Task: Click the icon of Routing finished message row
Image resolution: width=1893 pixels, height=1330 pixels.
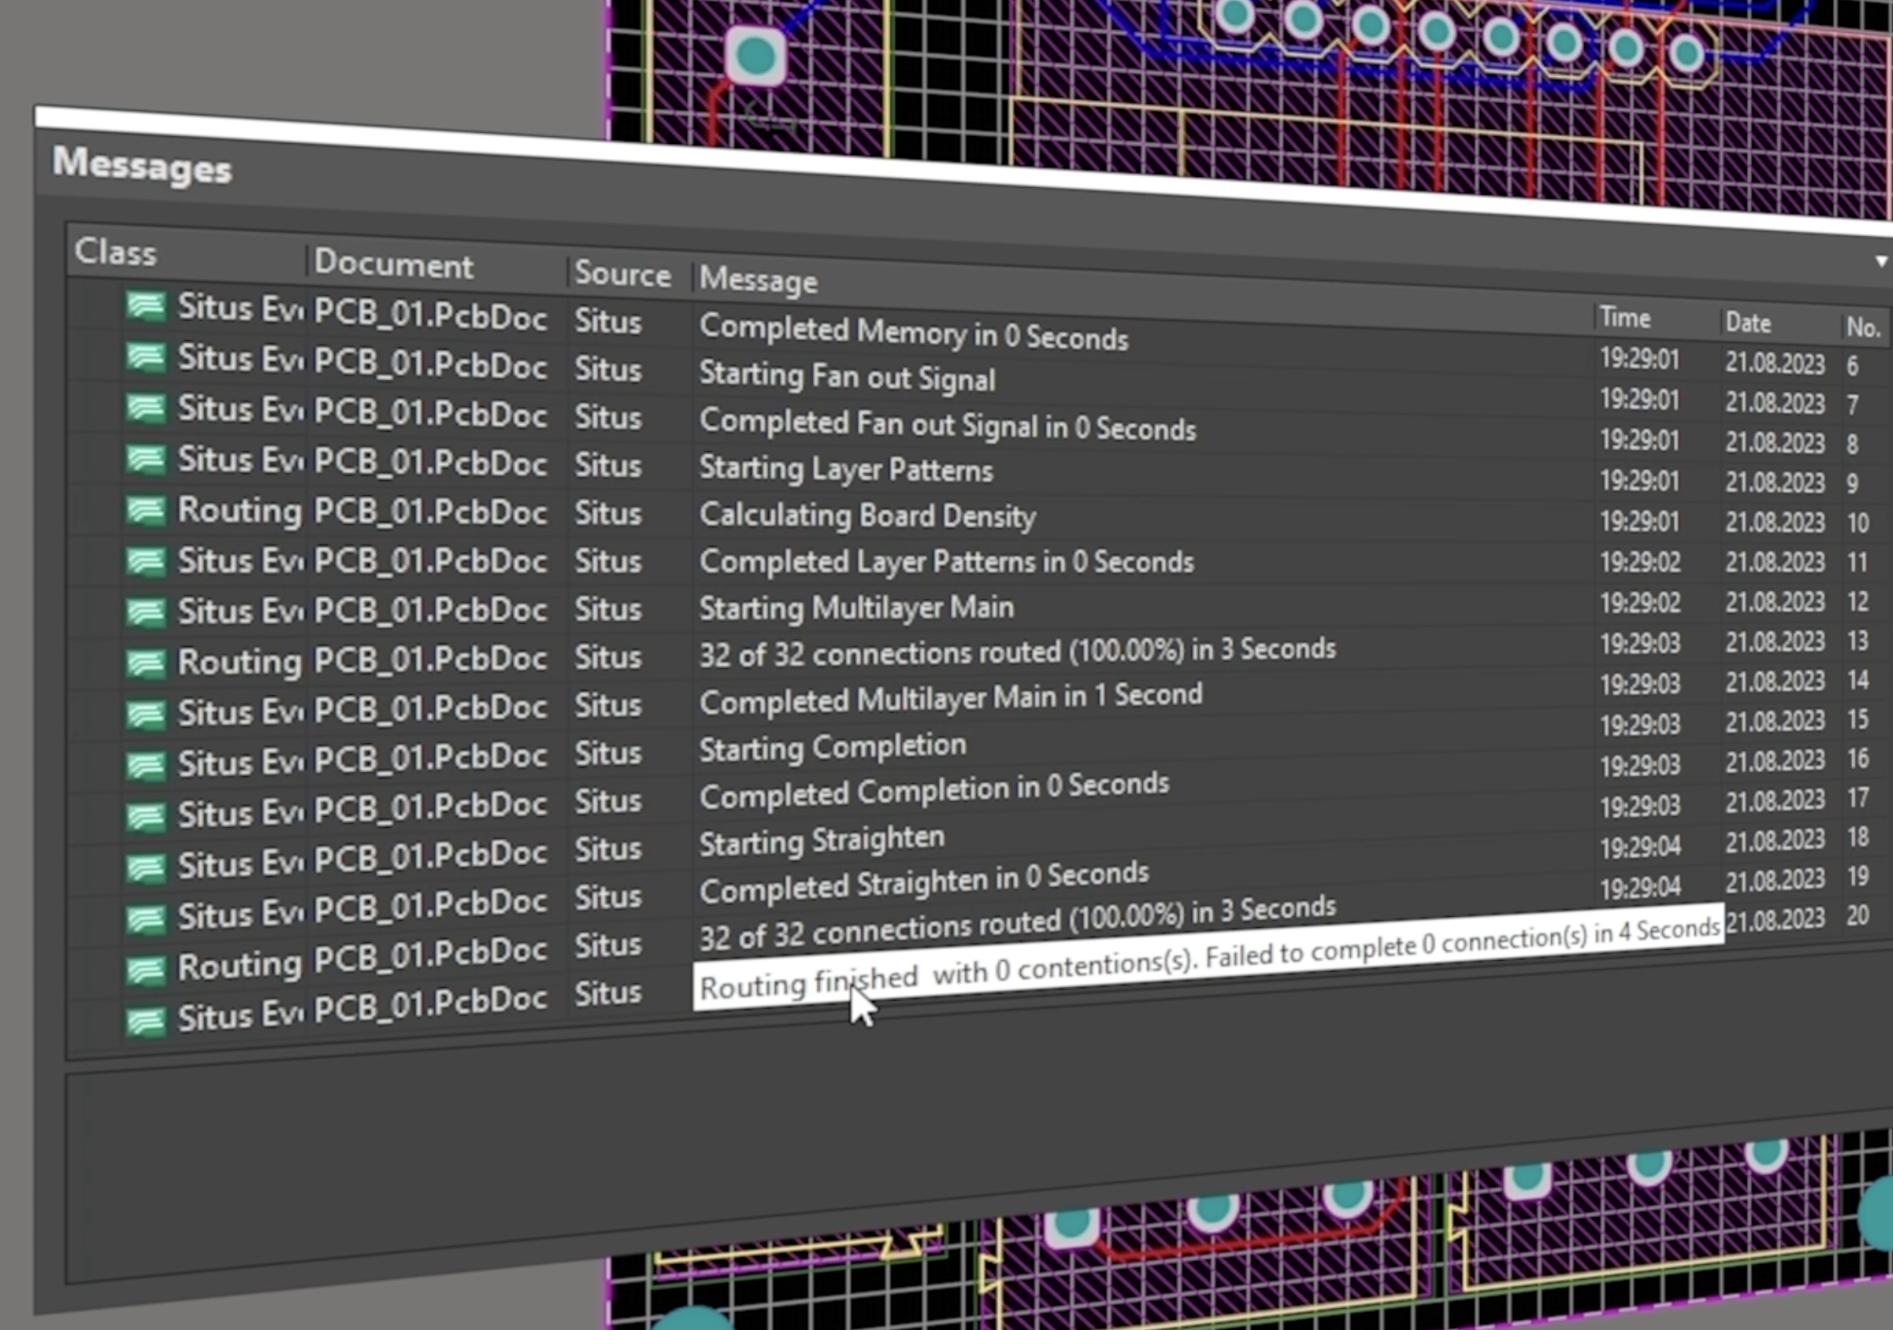Action: tap(146, 1020)
